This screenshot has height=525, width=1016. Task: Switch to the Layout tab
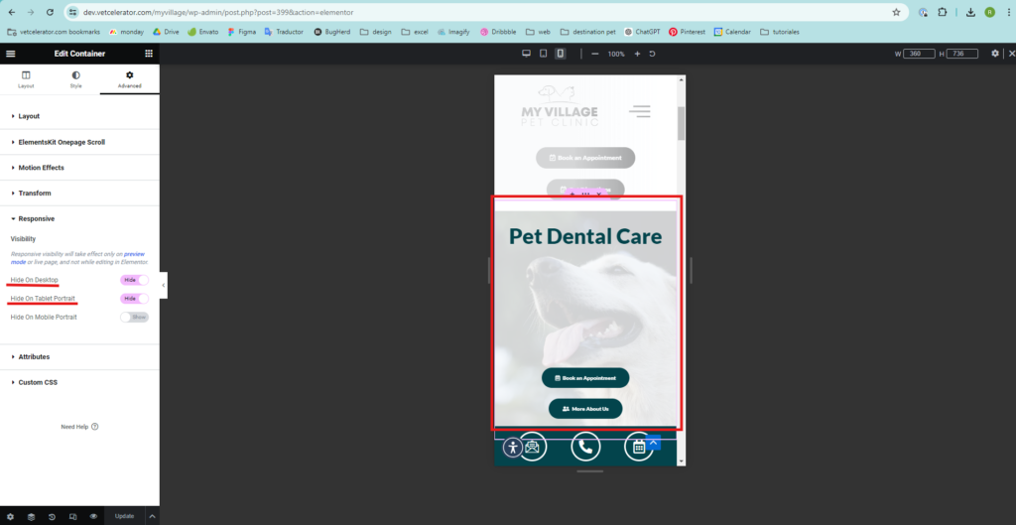pos(26,79)
